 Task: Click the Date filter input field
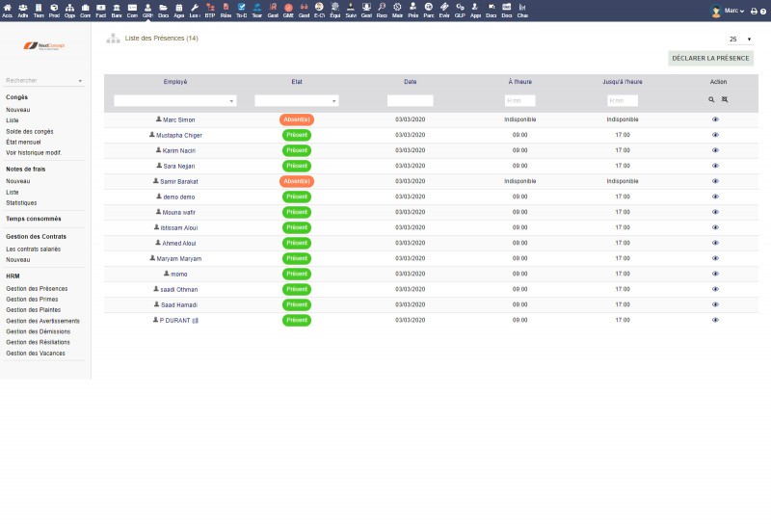click(x=410, y=100)
